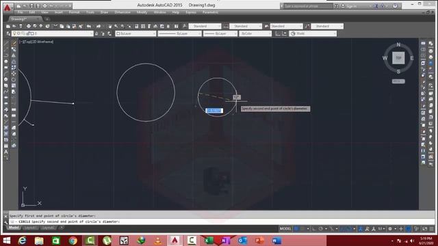Click the Plot print icon in toolbar
The height and width of the screenshot is (246, 438).
point(29,26)
